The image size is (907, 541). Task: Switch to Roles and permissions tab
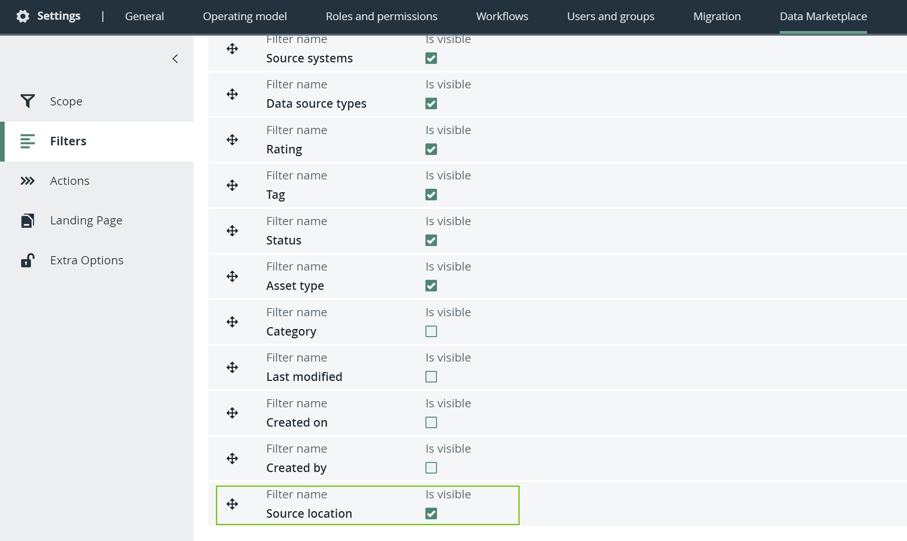pyautogui.click(x=381, y=16)
